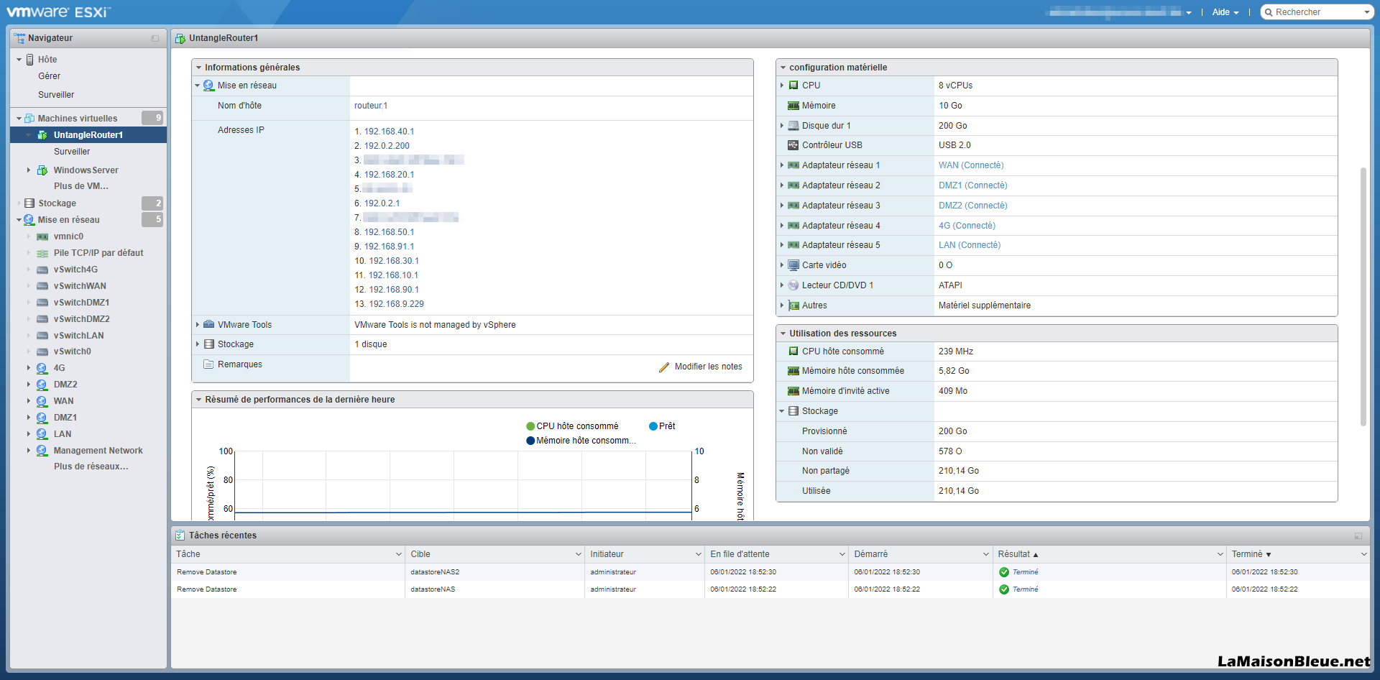The width and height of the screenshot is (1380, 680).
Task: Open the Rechercher dropdown arrow
Action: pos(1366,12)
